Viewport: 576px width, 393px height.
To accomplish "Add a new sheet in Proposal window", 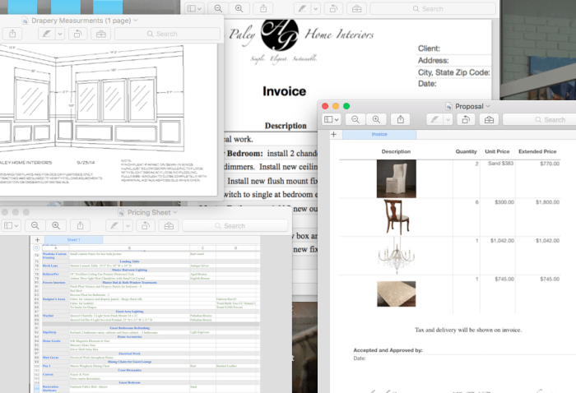I will 332,134.
